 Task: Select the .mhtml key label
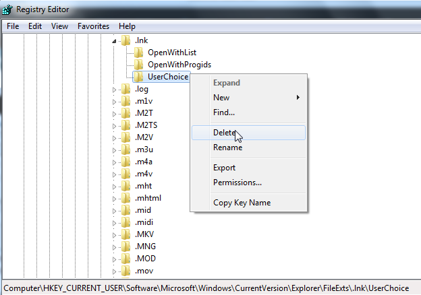click(x=148, y=198)
